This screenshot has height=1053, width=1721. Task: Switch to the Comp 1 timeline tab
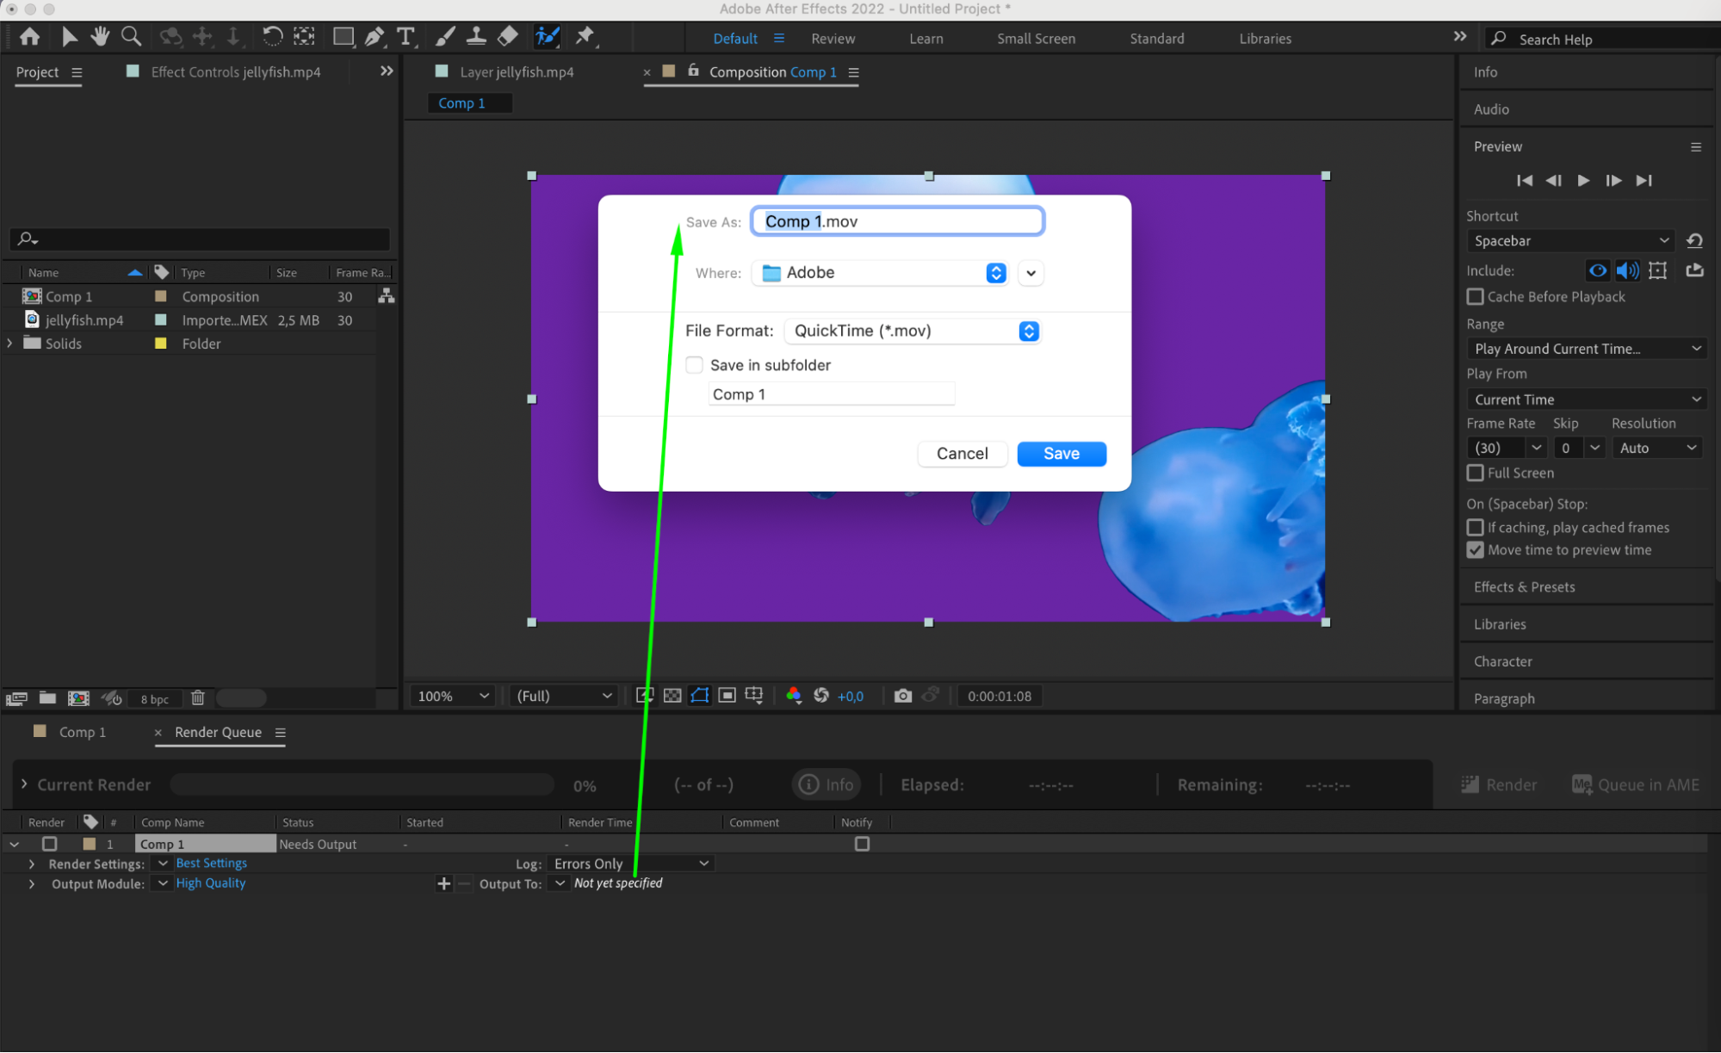[x=82, y=732]
